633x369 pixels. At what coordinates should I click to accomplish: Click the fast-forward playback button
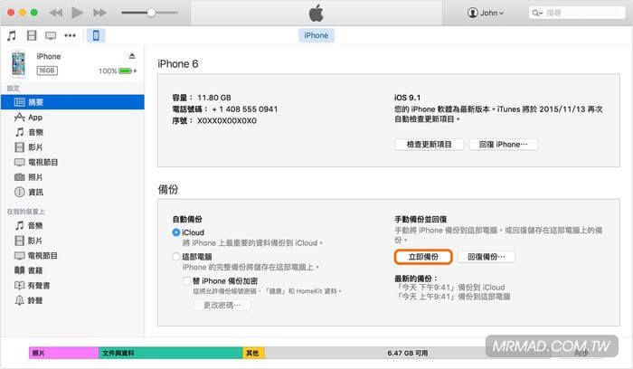pos(99,13)
